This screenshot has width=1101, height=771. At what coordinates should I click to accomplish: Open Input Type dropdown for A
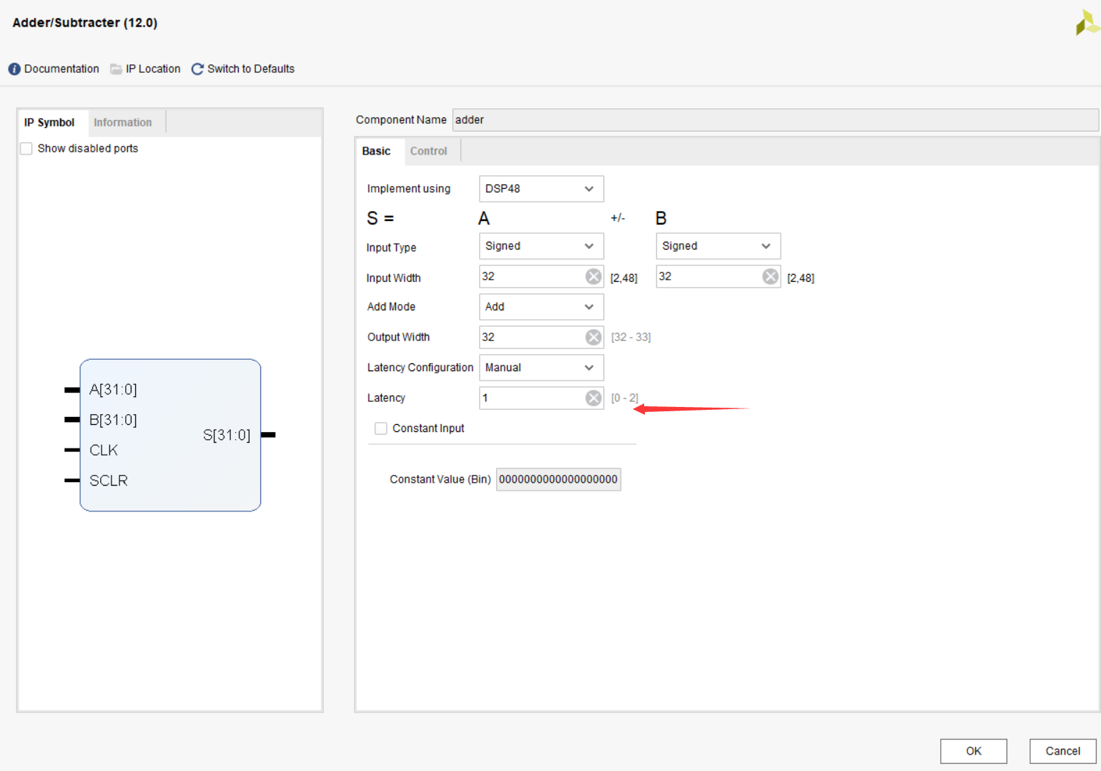point(541,246)
